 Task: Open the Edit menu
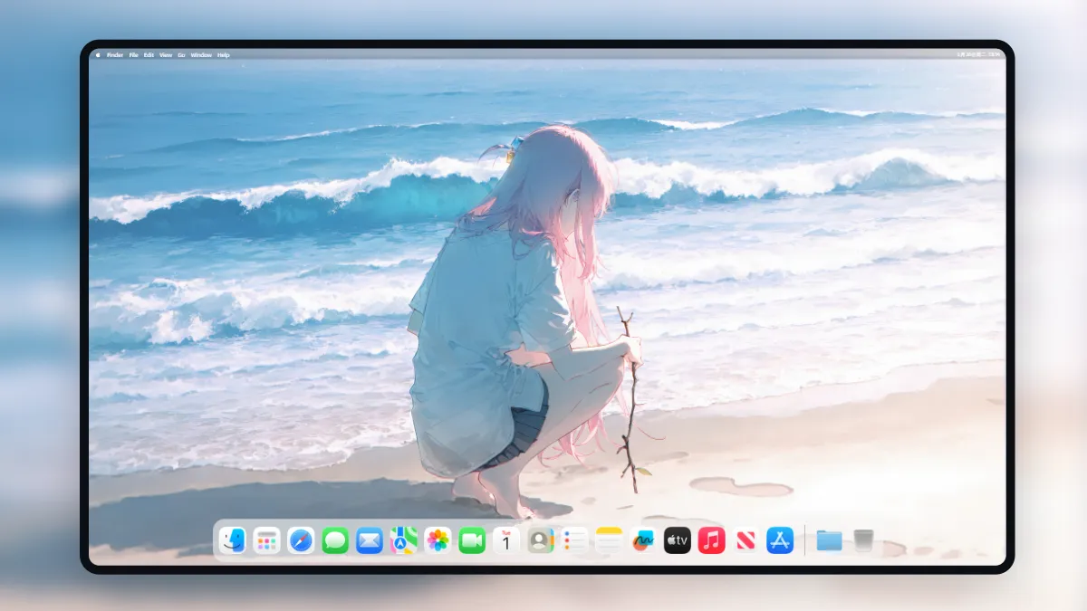pyautogui.click(x=149, y=55)
